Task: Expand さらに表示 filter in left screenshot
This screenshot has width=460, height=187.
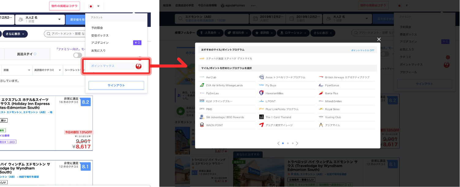Action: (x=15, y=34)
